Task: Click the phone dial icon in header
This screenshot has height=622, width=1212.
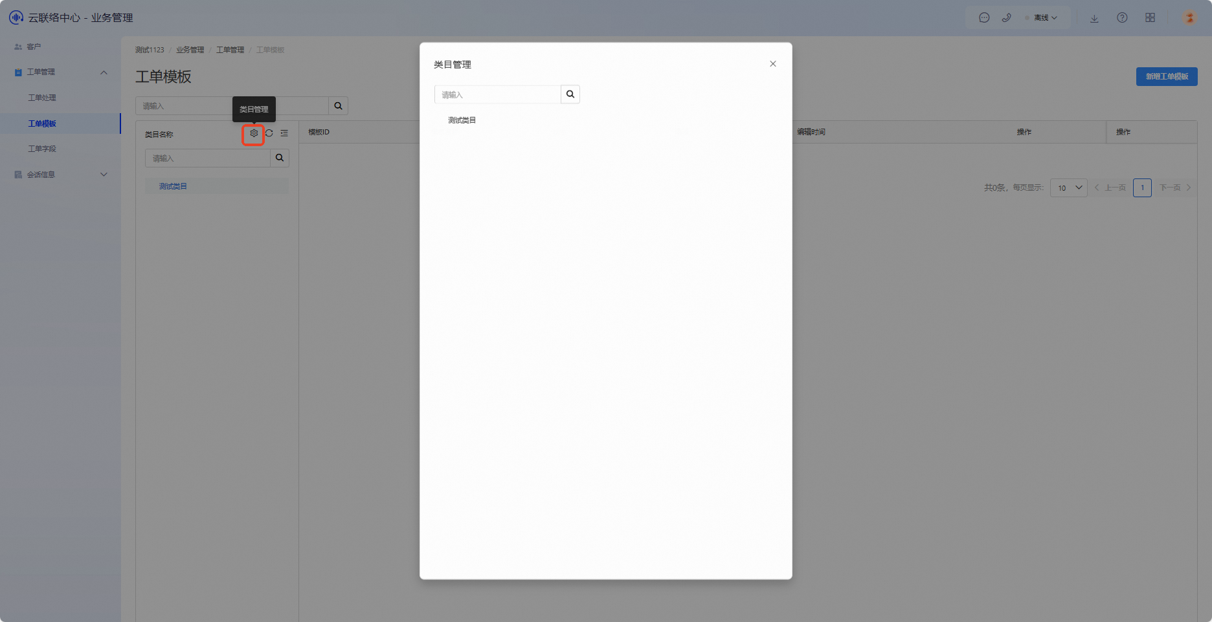Action: 1006,18
